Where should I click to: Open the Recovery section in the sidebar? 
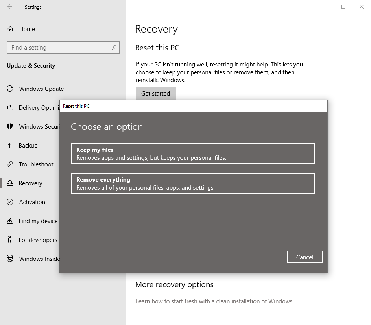[30, 183]
